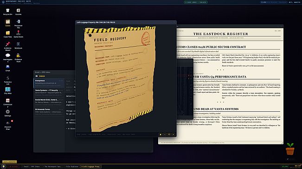
Task: Select the DS Amanda Torres email
Action: tap(49, 111)
